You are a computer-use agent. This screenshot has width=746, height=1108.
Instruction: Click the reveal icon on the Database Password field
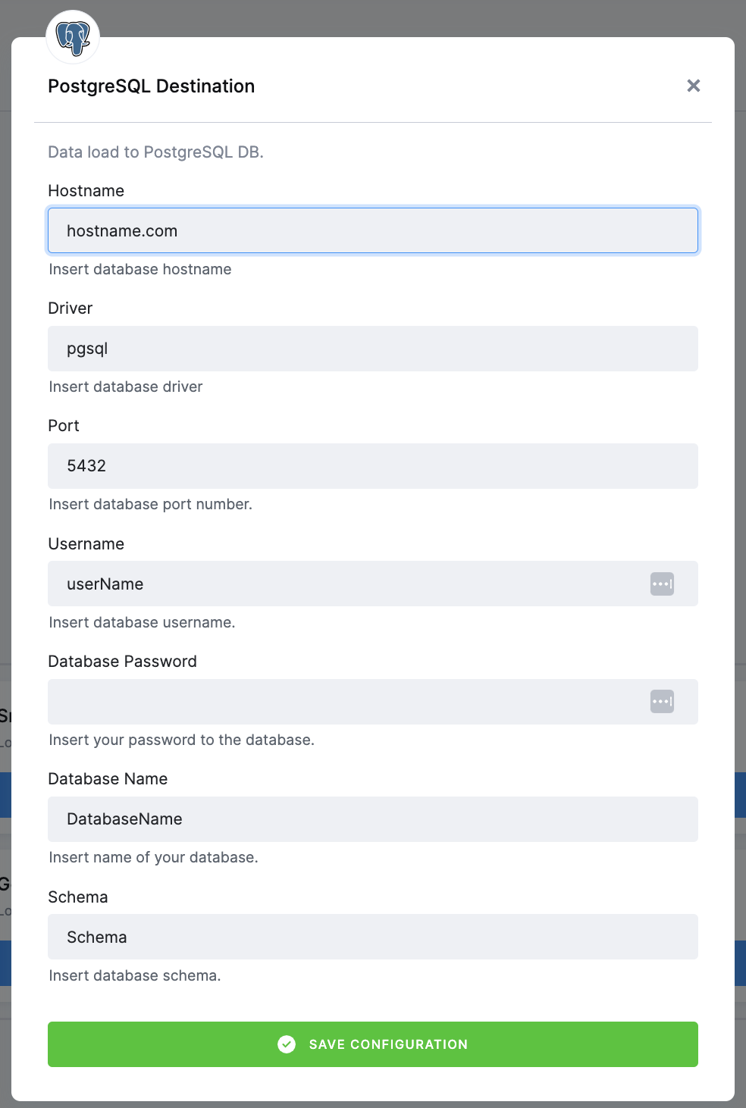pyautogui.click(x=661, y=702)
